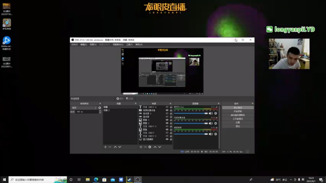Adjust 视频采集设备 volume slider

click(191, 123)
